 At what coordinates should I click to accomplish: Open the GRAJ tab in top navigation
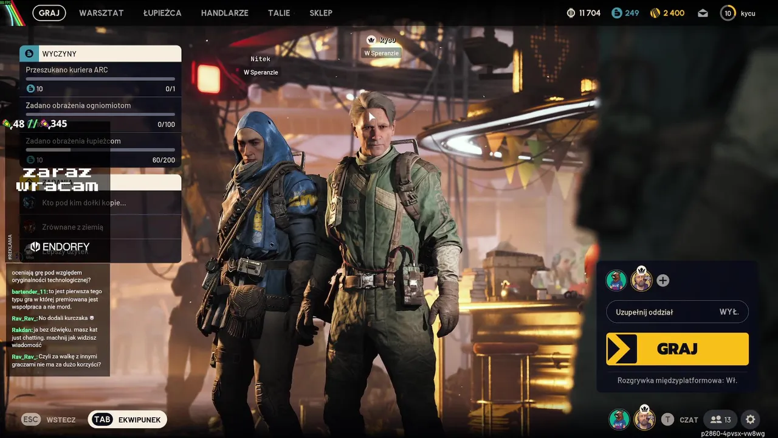[x=49, y=13]
